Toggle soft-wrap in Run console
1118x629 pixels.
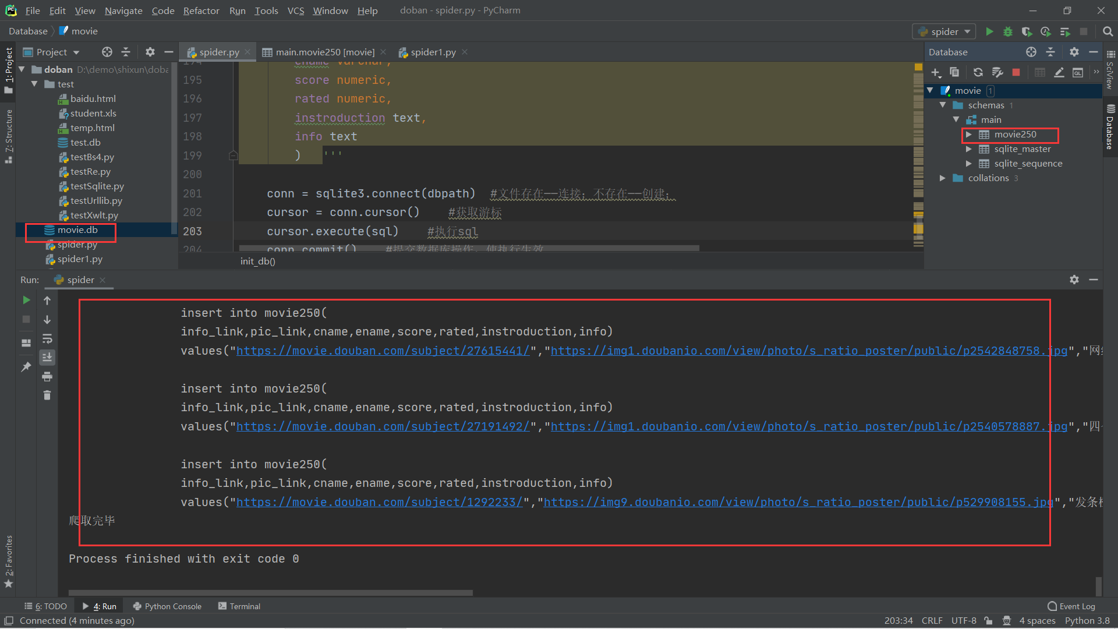tap(47, 338)
